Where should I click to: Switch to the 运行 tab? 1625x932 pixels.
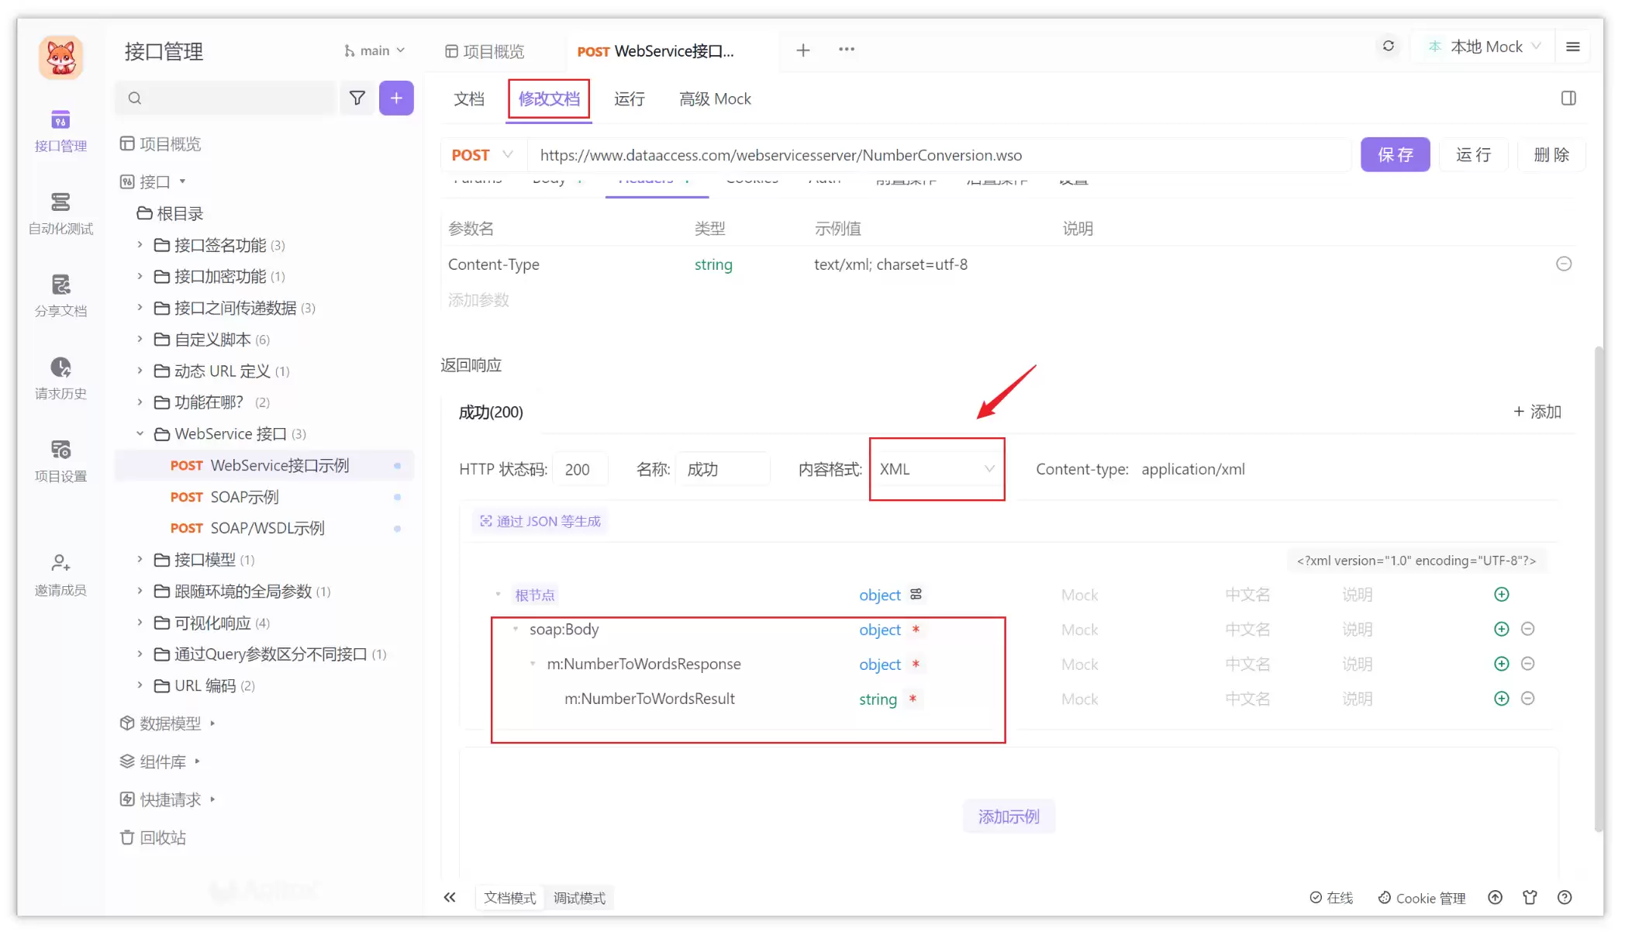coord(630,98)
